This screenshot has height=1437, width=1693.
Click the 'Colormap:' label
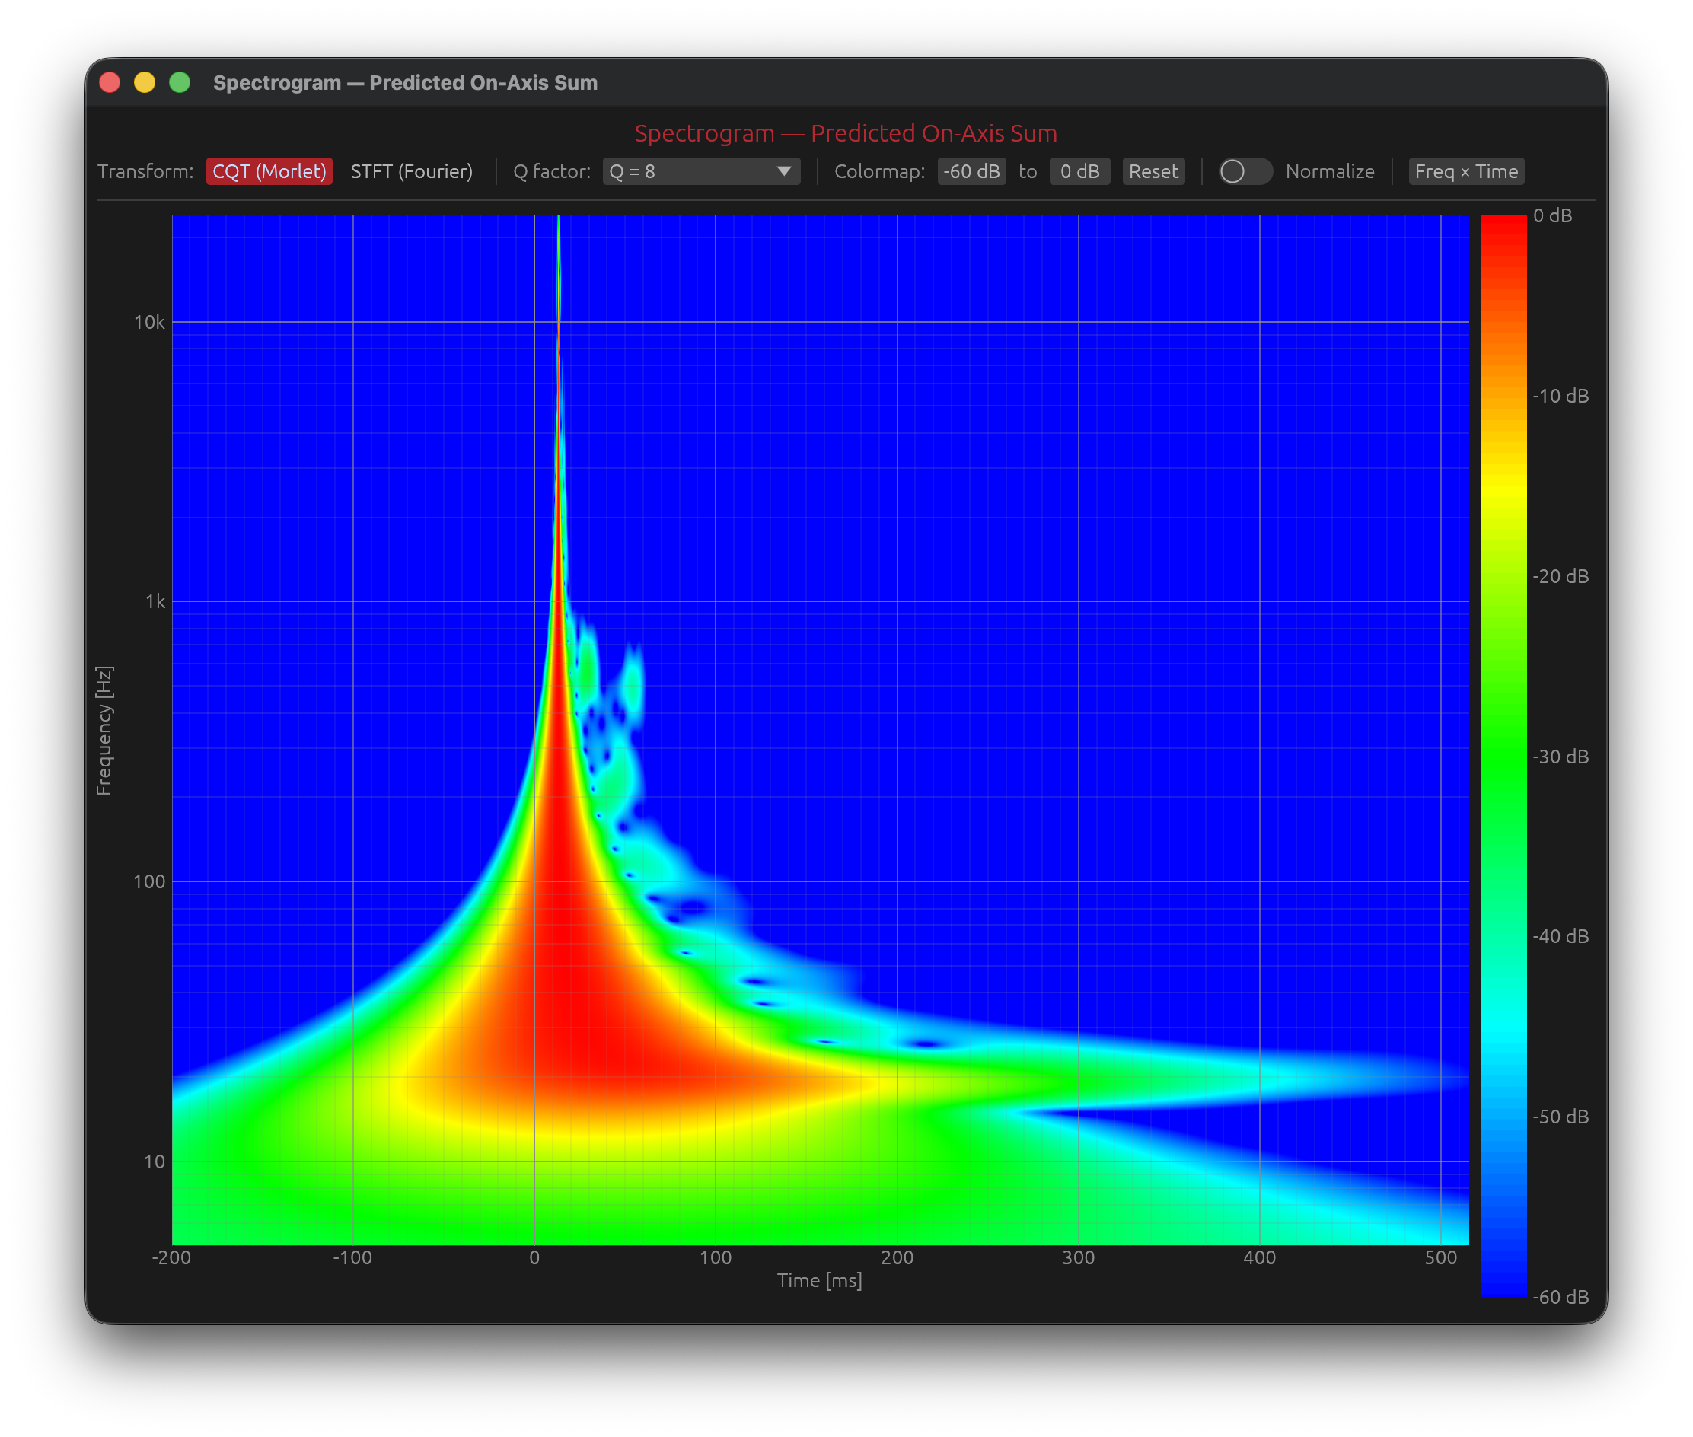click(x=880, y=171)
